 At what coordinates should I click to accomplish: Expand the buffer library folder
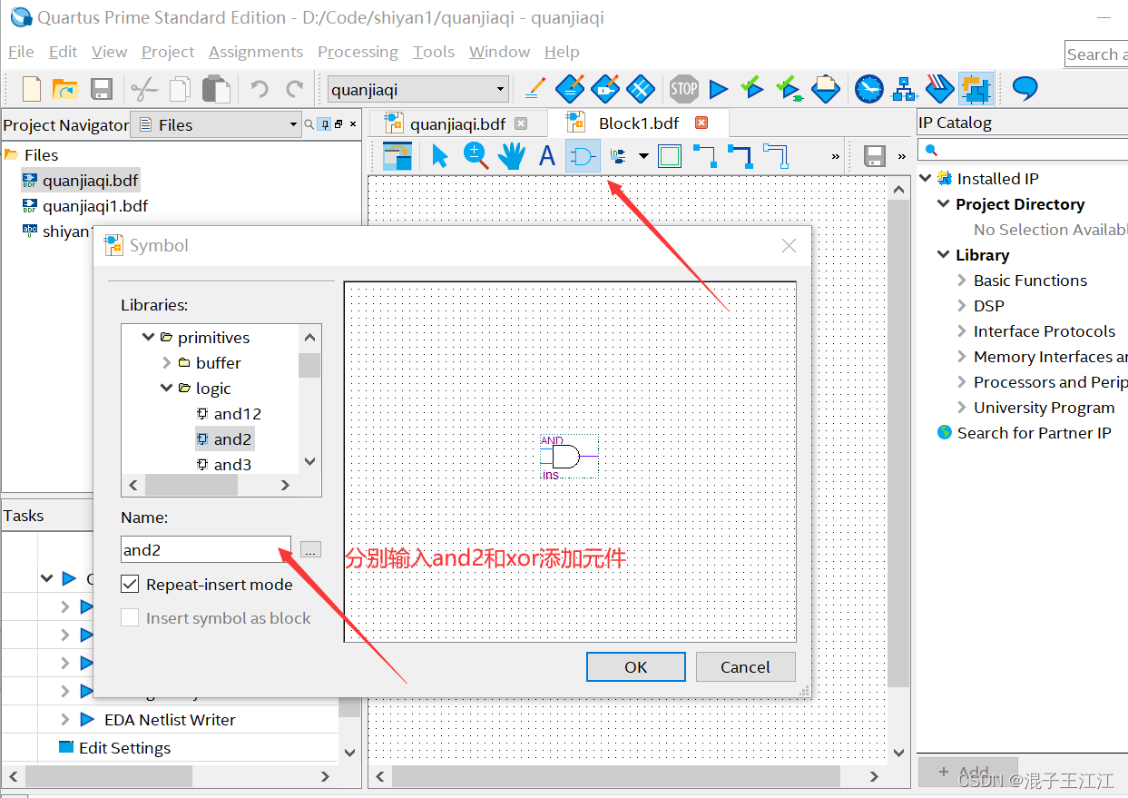[x=166, y=363]
